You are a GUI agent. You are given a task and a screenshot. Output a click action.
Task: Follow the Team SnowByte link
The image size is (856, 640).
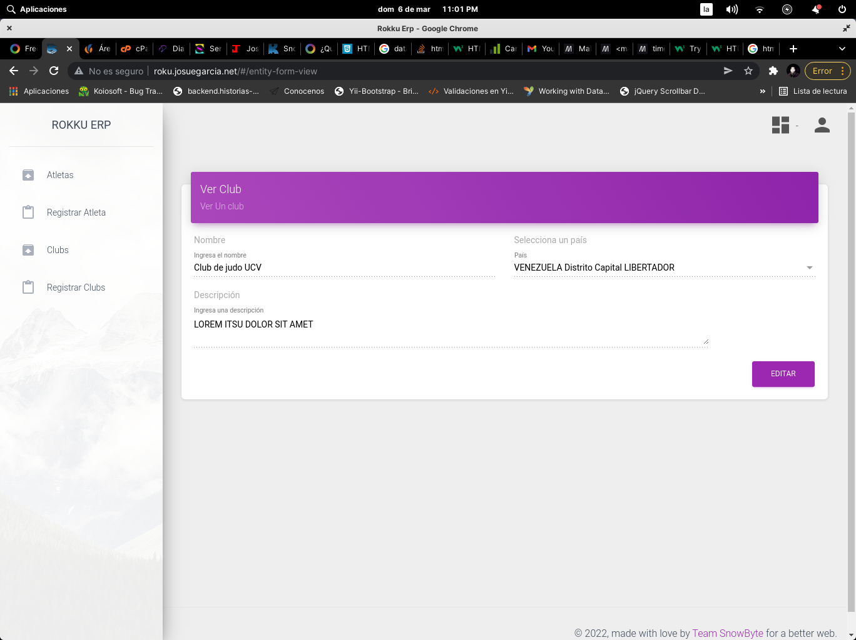click(727, 633)
